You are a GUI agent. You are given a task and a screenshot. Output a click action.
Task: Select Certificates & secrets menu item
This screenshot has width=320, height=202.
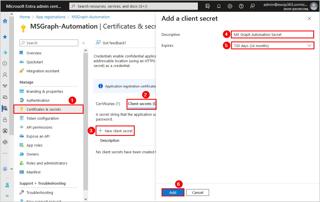tap(49, 109)
